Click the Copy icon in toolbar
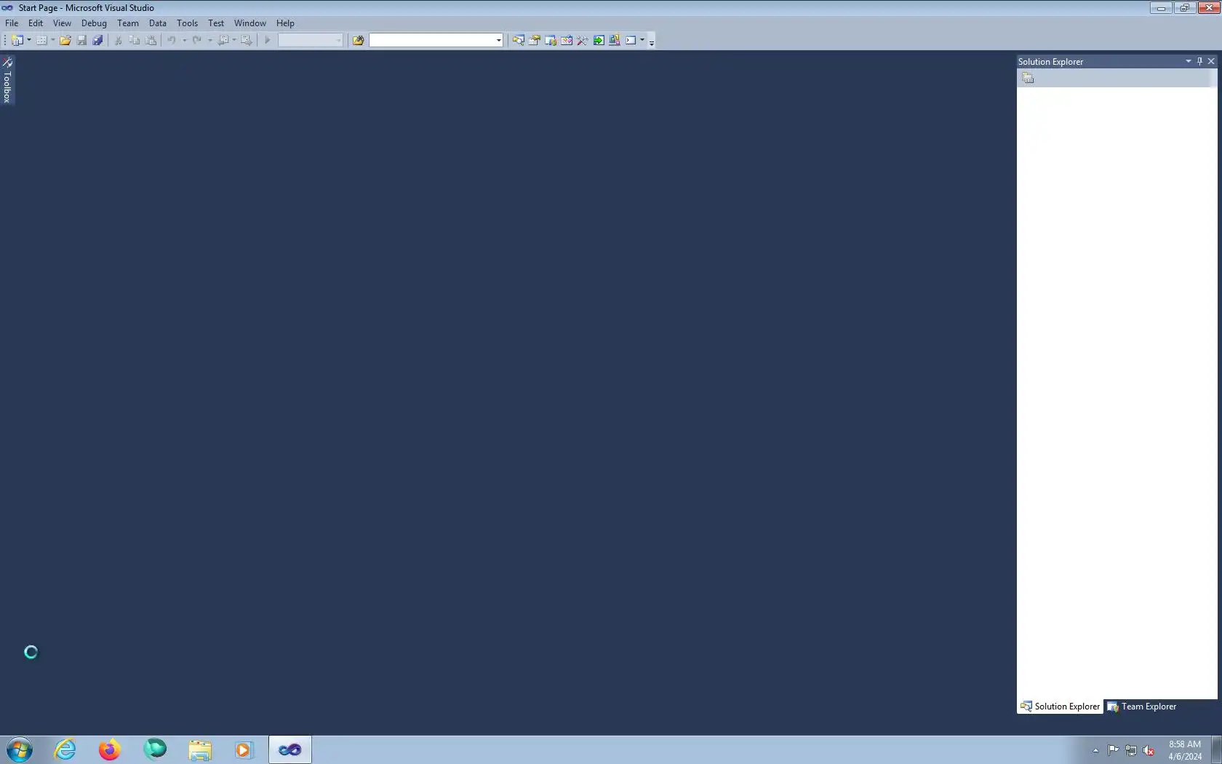The image size is (1222, 764). click(x=135, y=41)
